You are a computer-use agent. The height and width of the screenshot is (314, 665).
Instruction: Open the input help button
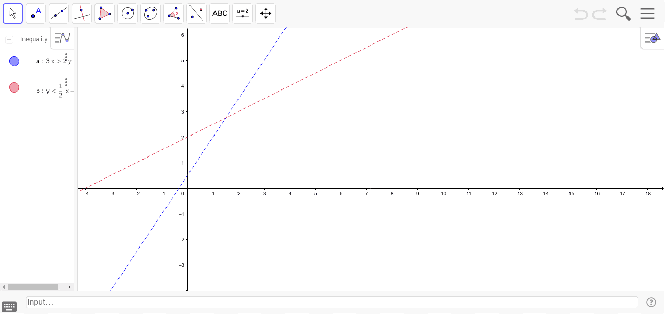point(651,302)
